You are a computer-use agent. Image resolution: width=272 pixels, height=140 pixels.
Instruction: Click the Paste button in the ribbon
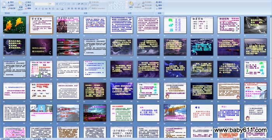pos(3,6)
